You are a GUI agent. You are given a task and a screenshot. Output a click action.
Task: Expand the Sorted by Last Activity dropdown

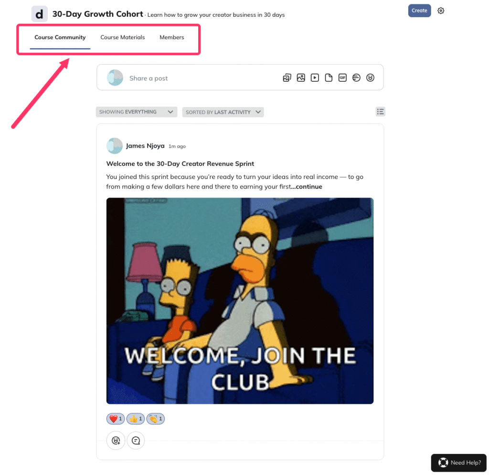coord(223,112)
